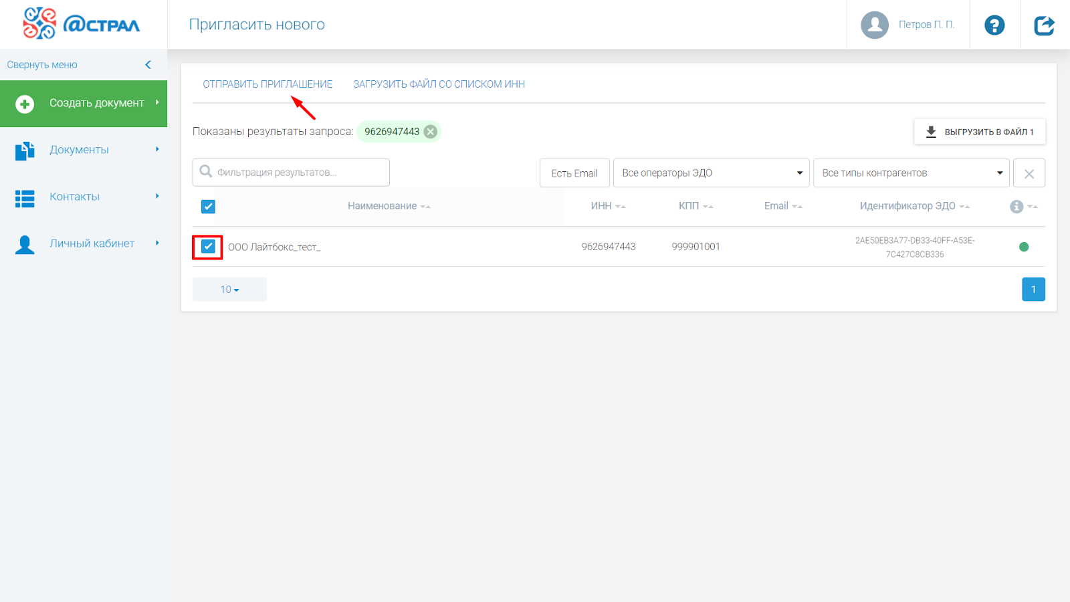This screenshot has width=1070, height=602.
Task: Click the Документы sidebar icon
Action: point(25,150)
